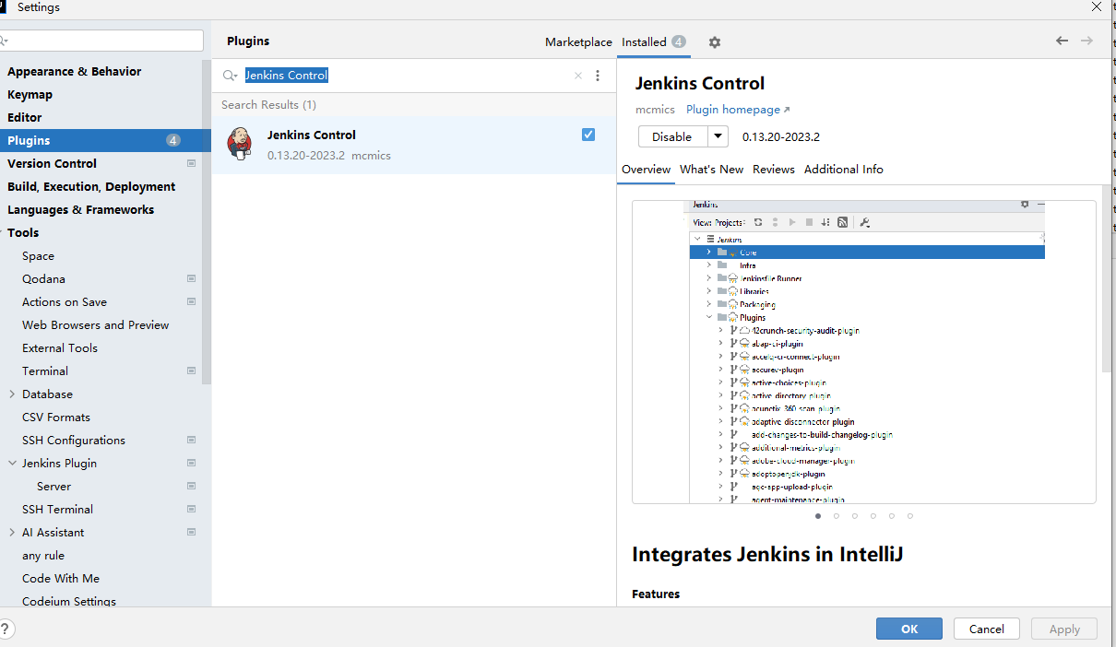The width and height of the screenshot is (1116, 647).
Task: Open the Reviews tab
Action: click(773, 169)
